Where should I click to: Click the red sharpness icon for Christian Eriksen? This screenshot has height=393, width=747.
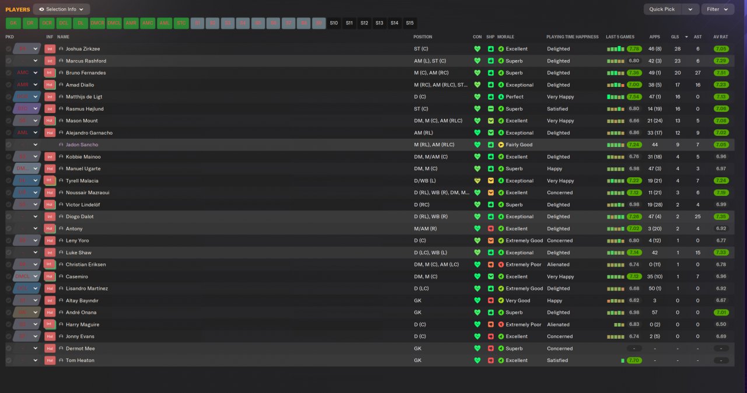tap(491, 265)
